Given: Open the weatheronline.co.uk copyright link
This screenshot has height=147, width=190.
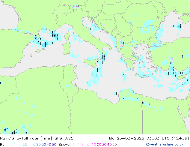Looking at the screenshot, I should [165, 144].
